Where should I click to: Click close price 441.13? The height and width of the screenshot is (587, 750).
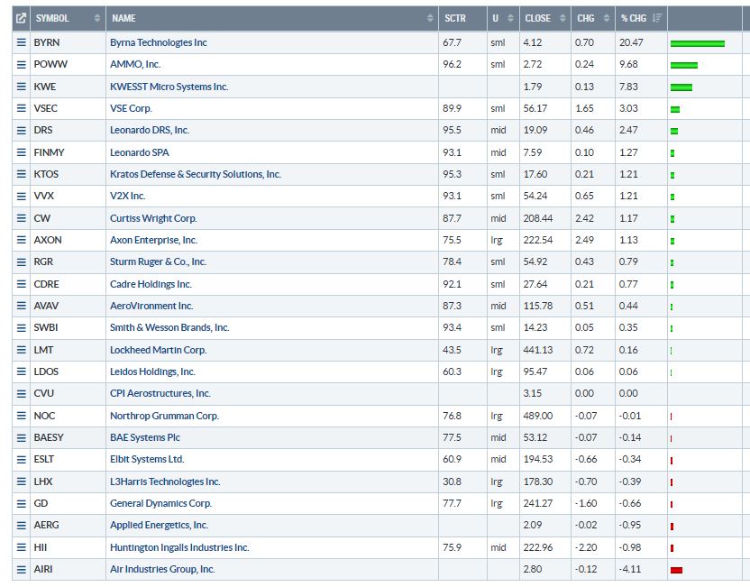(537, 350)
